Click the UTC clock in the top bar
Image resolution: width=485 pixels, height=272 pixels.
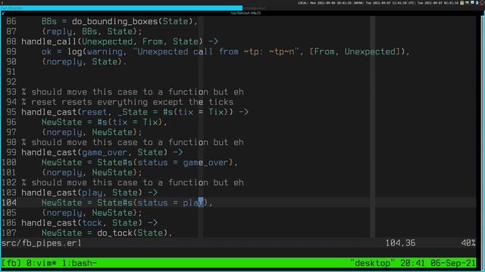point(433,3)
